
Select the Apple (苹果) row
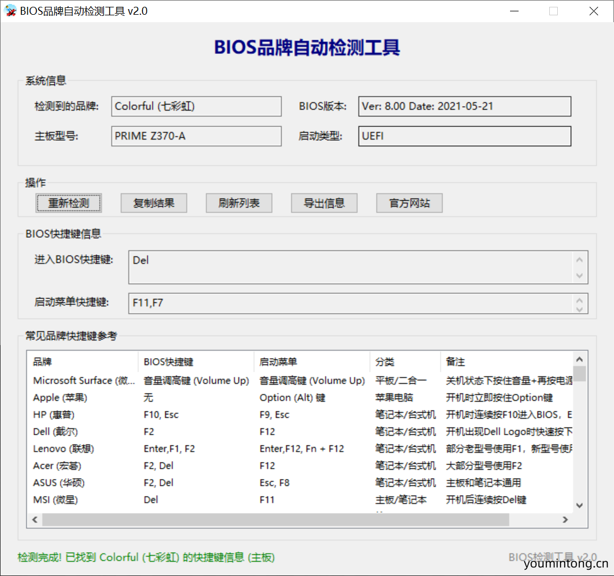(300, 398)
